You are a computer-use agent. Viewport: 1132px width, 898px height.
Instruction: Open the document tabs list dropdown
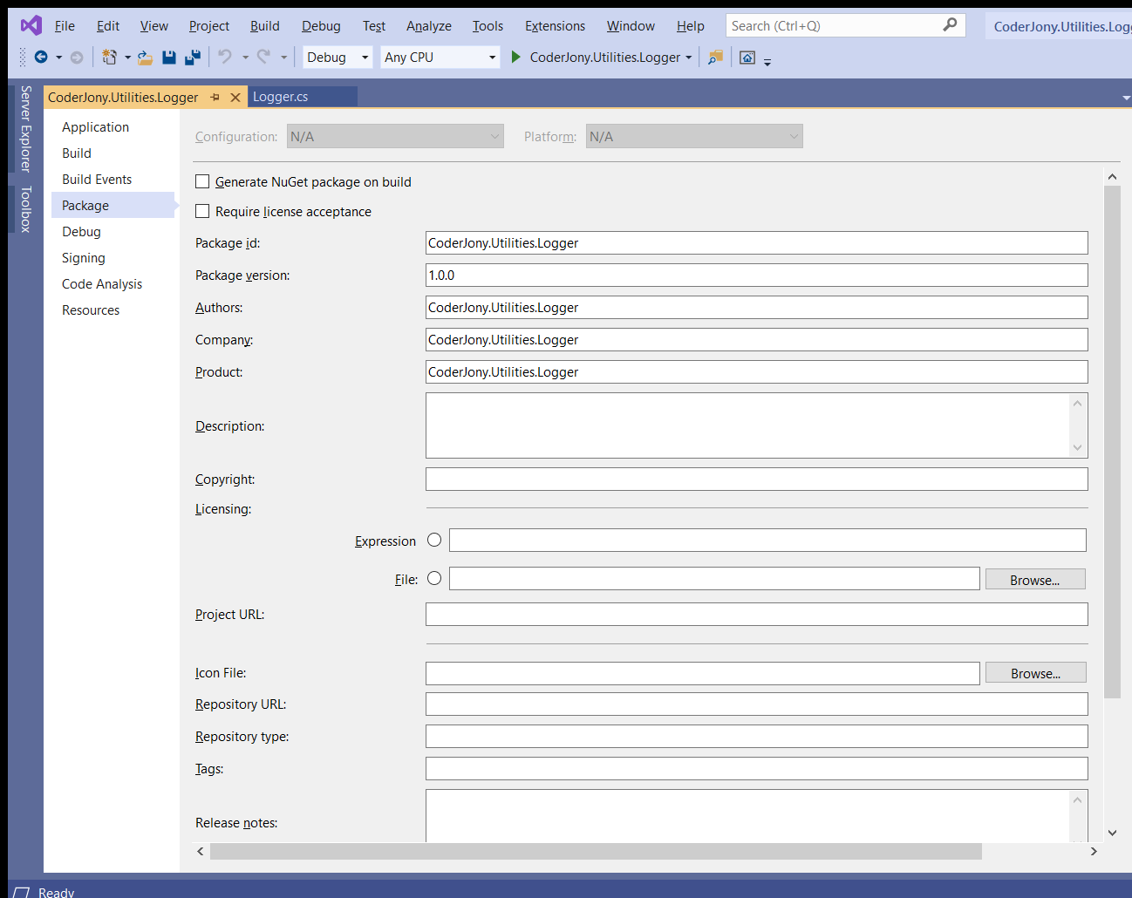coord(1126,98)
